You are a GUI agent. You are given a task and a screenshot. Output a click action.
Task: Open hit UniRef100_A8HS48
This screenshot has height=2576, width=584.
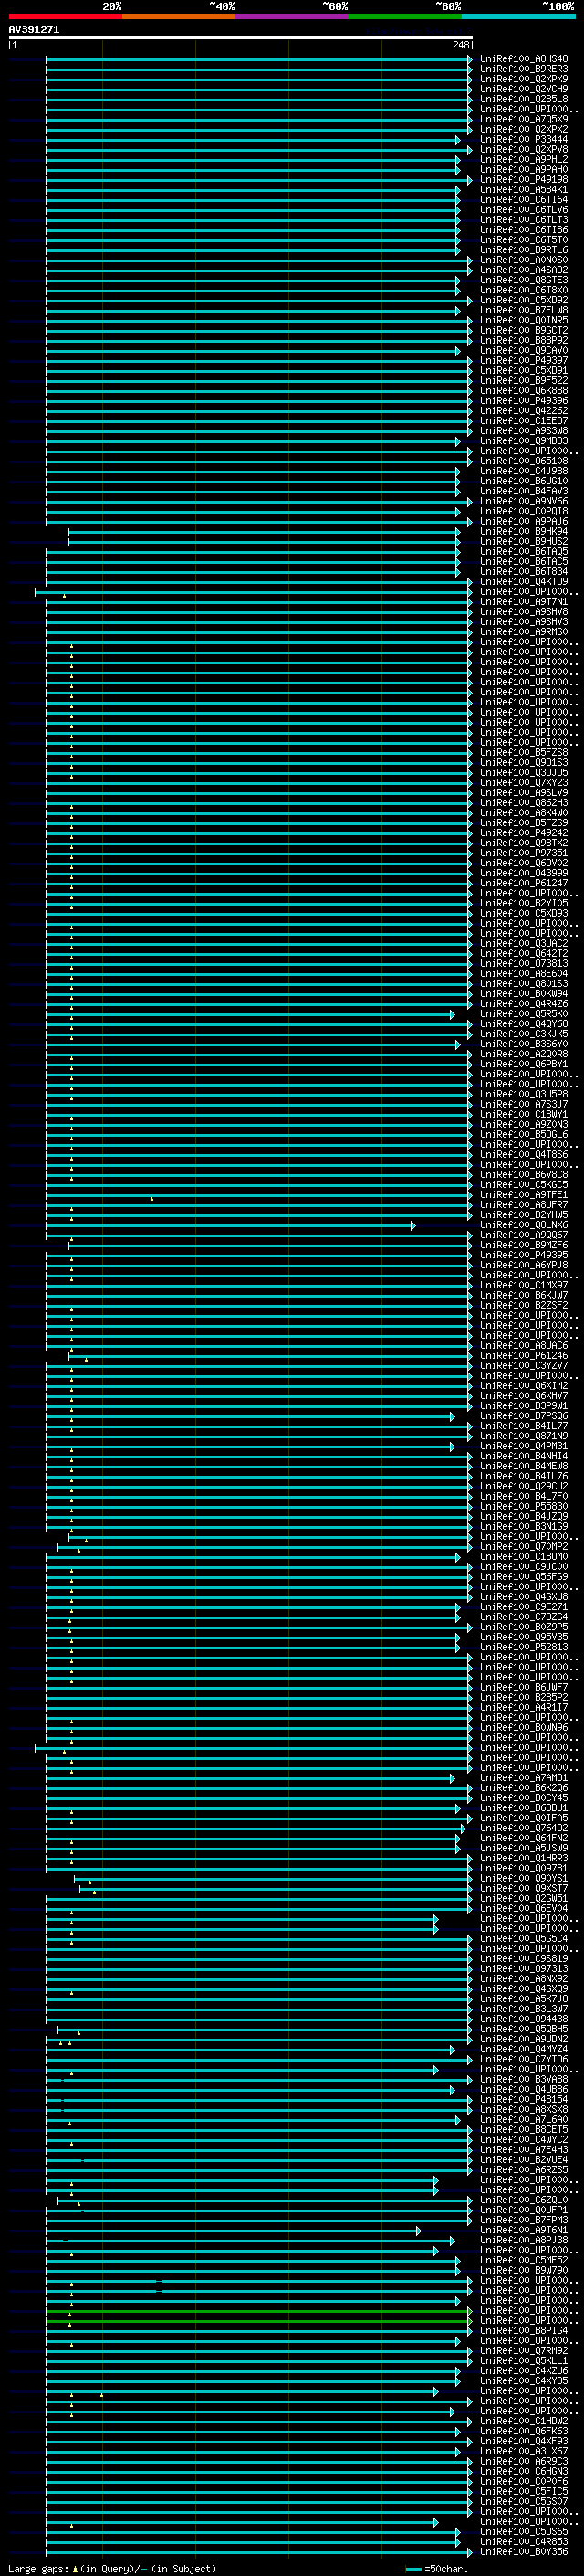click(524, 59)
